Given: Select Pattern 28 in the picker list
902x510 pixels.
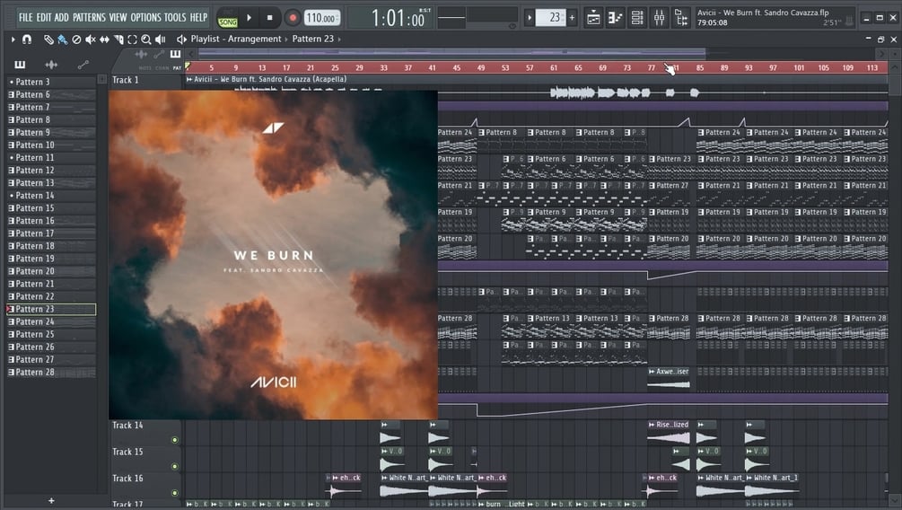Looking at the screenshot, I should click(51, 373).
